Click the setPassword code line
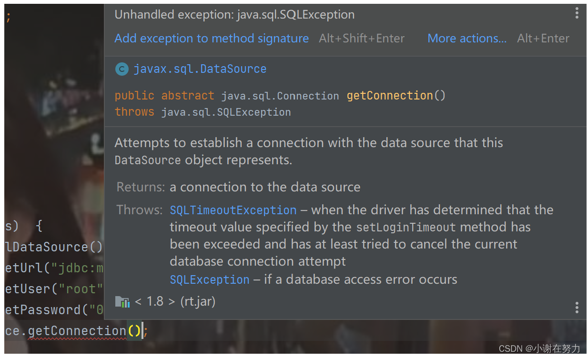 (x=54, y=310)
